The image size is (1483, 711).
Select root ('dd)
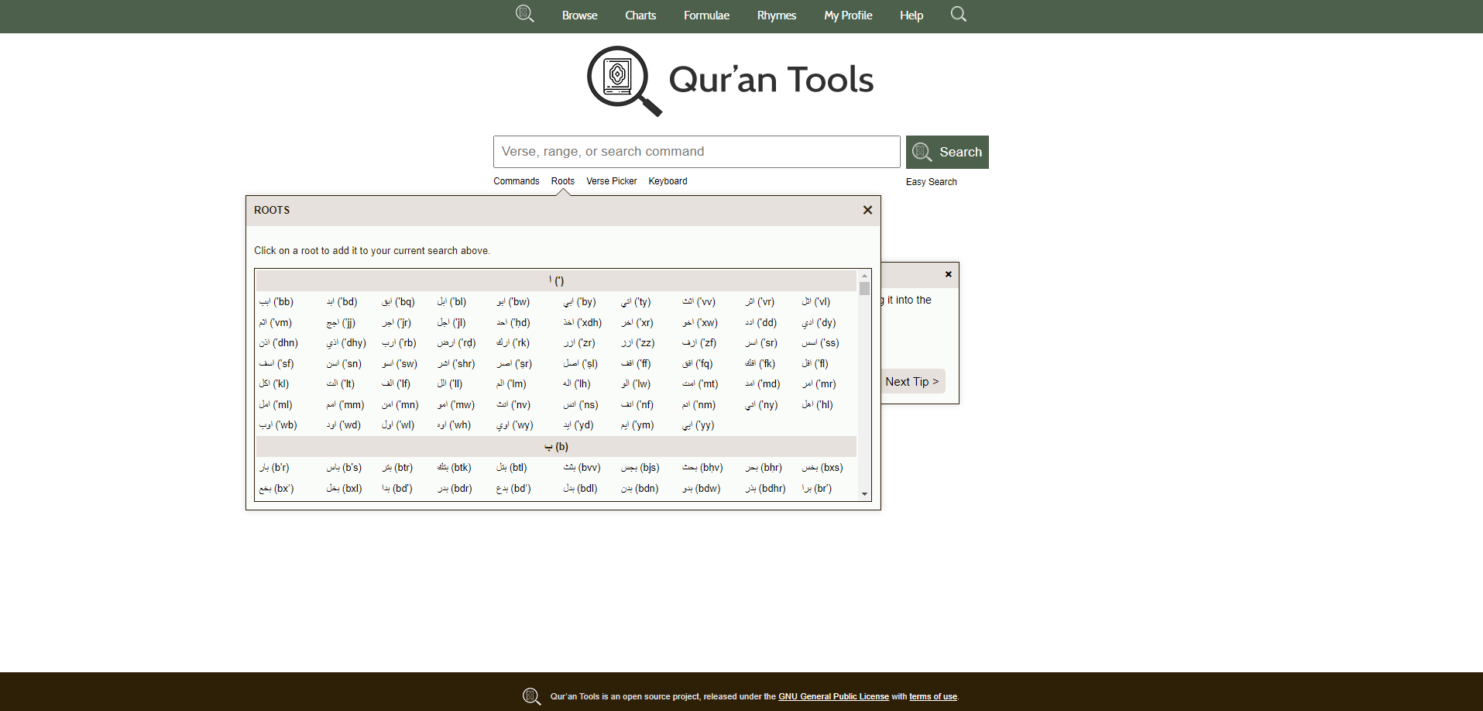tap(761, 323)
